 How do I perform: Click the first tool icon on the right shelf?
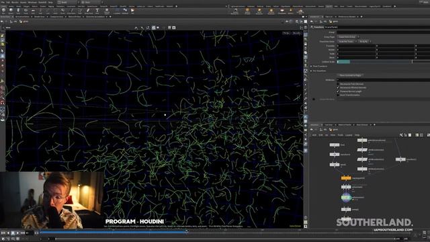pyautogui.click(x=235, y=11)
